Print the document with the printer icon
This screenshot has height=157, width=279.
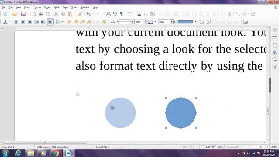point(41,14)
